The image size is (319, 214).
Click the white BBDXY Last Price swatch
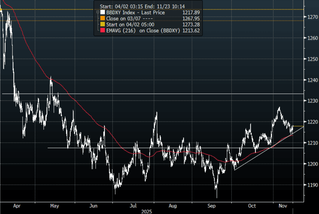coord(103,13)
